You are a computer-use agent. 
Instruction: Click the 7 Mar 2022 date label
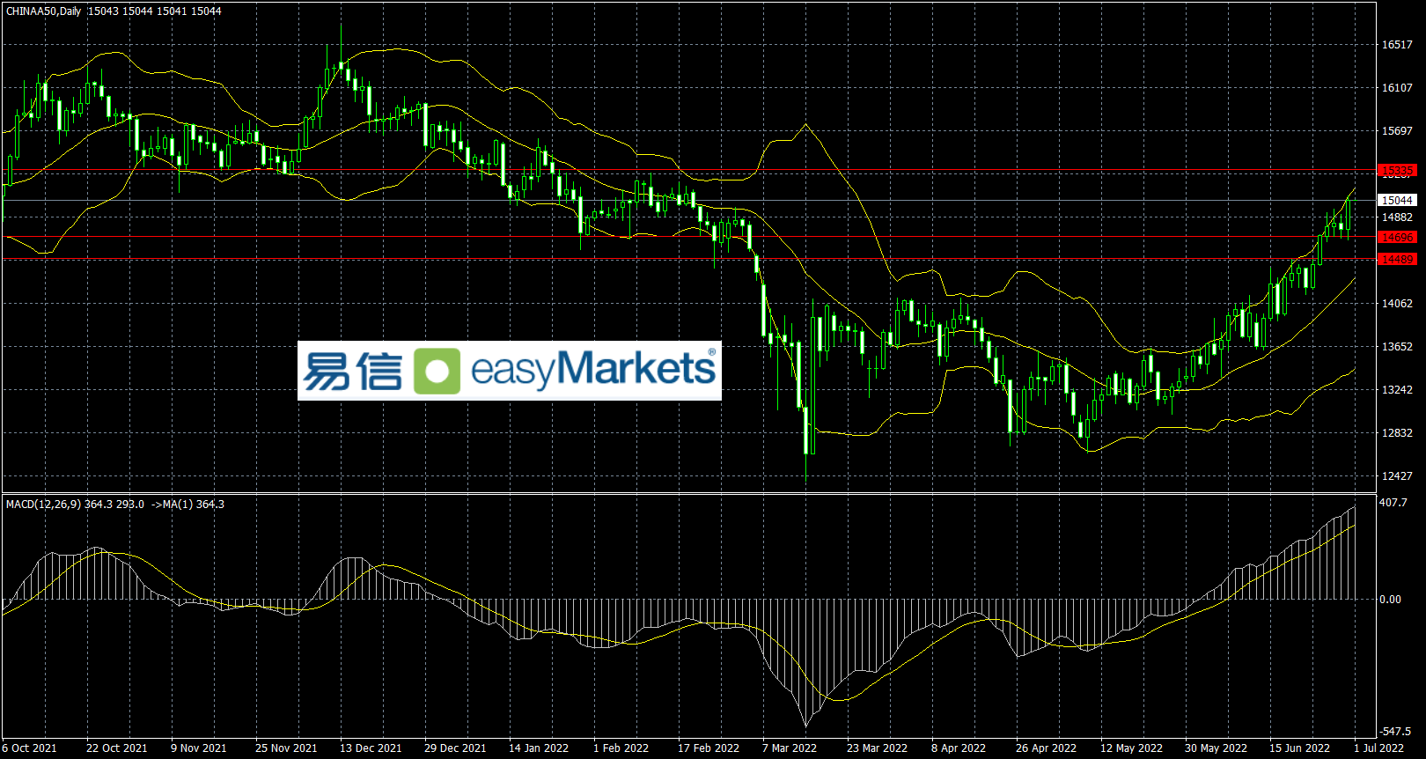point(790,748)
